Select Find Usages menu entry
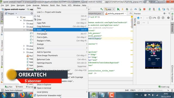 click(x=61, y=34)
